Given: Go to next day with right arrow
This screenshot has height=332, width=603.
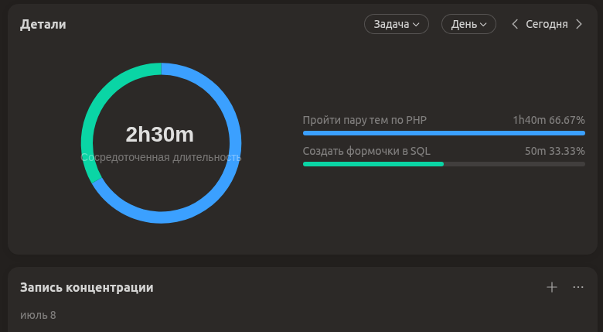Looking at the screenshot, I should click(x=579, y=24).
